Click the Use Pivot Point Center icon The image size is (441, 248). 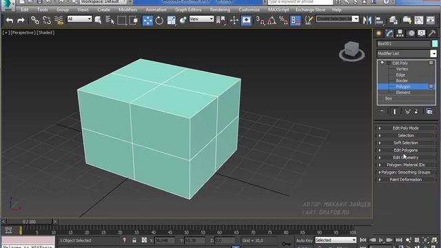point(220,20)
